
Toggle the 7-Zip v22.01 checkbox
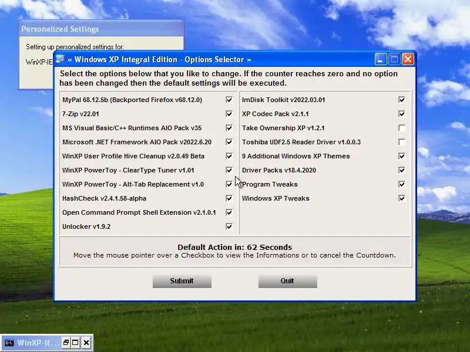click(229, 114)
